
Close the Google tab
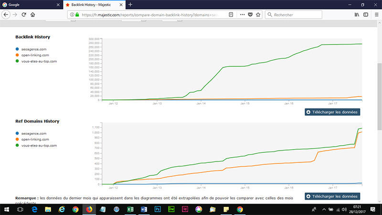(x=58, y=5)
